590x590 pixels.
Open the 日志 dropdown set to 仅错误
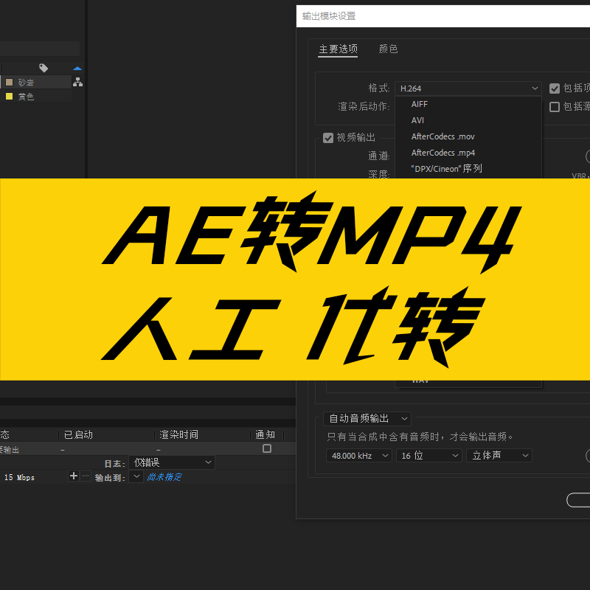171,462
